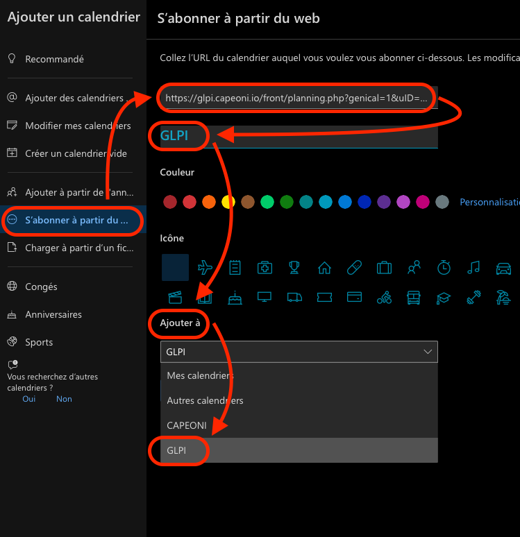This screenshot has width=520, height=537.
Task: Select the movie clapperboard icon
Action: pos(175,297)
